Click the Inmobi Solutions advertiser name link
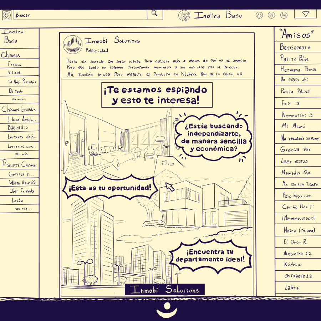This screenshot has height=321, width=321. pyautogui.click(x=112, y=41)
